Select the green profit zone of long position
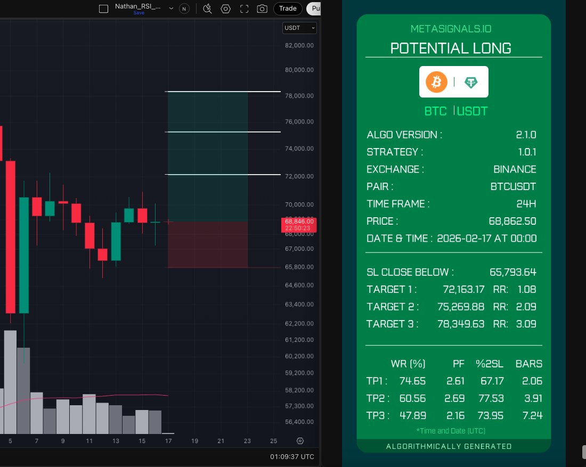 [x=208, y=157]
